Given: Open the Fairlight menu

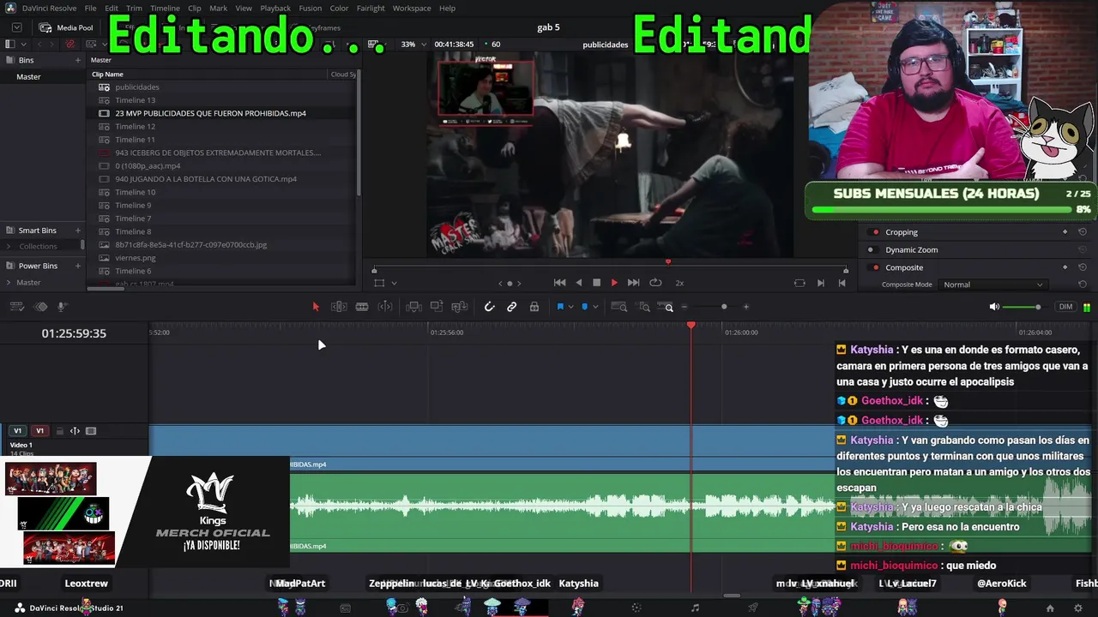Looking at the screenshot, I should click(371, 9).
